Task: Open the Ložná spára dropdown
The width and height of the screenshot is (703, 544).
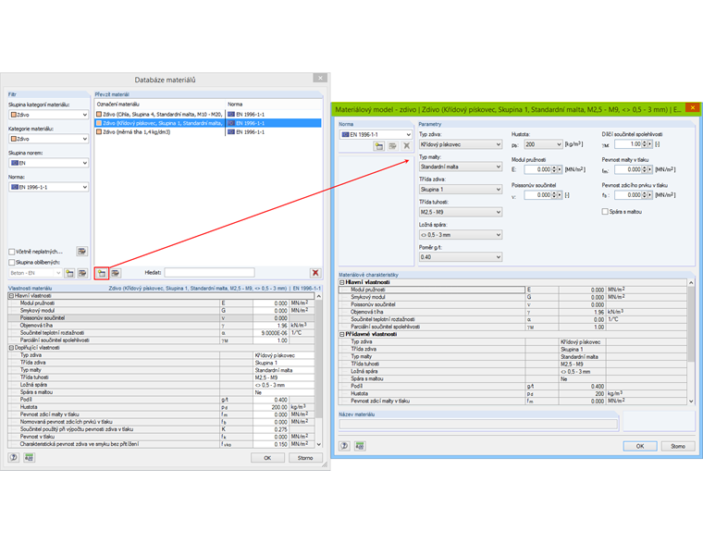Action: tap(461, 235)
